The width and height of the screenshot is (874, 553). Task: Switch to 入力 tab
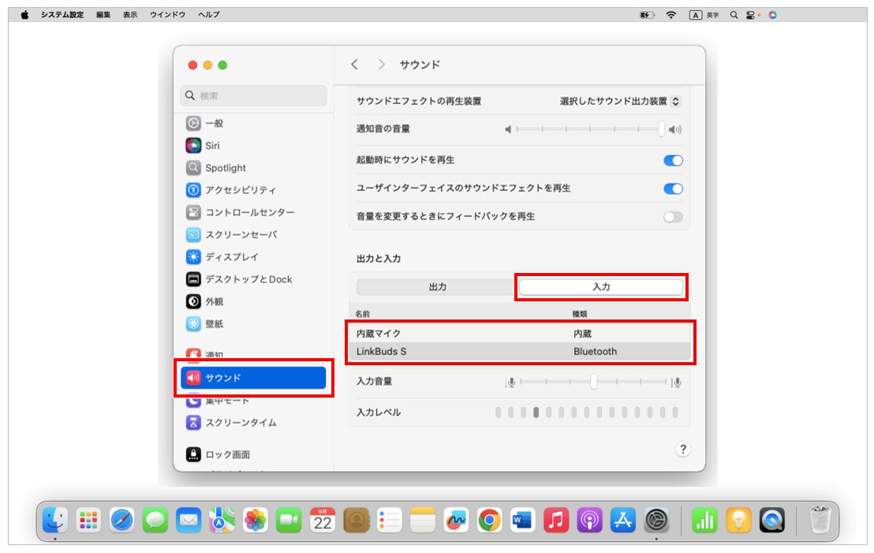tap(601, 287)
